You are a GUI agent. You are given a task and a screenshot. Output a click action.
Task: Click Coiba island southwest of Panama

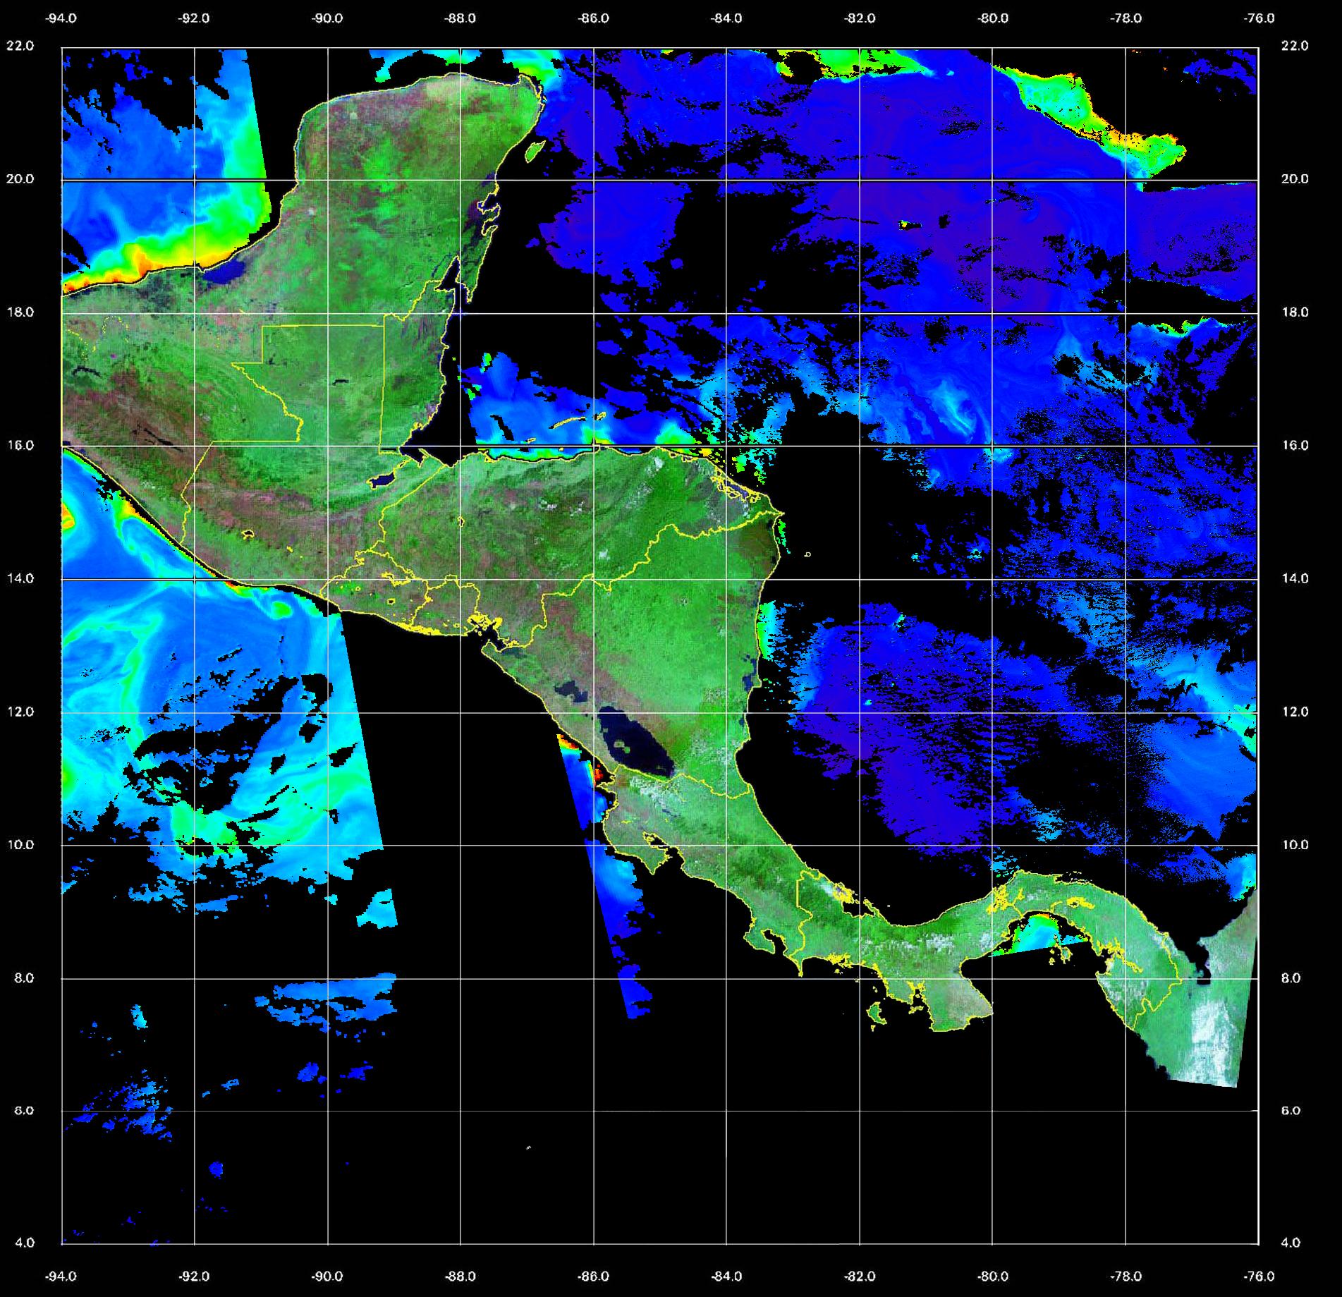(x=876, y=1014)
